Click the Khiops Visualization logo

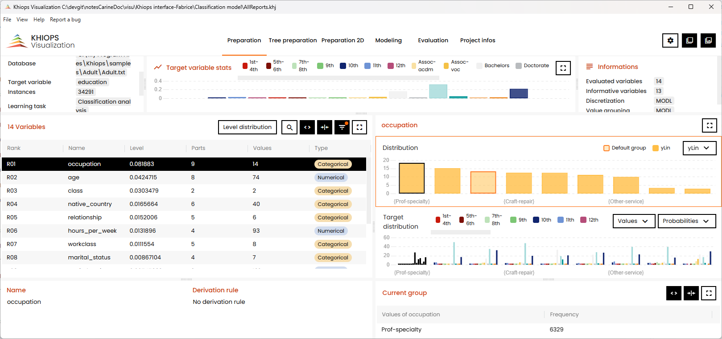[41, 41]
